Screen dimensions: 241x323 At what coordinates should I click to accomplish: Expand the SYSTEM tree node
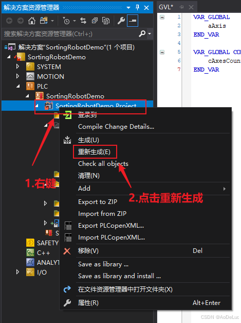[x=17, y=66]
